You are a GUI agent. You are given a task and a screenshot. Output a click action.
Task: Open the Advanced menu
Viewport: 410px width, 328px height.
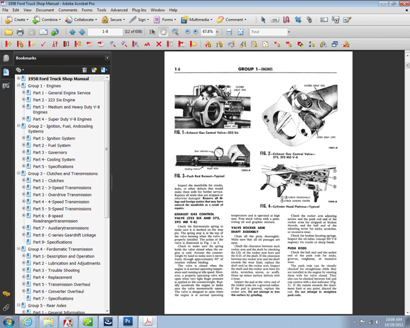click(x=119, y=10)
